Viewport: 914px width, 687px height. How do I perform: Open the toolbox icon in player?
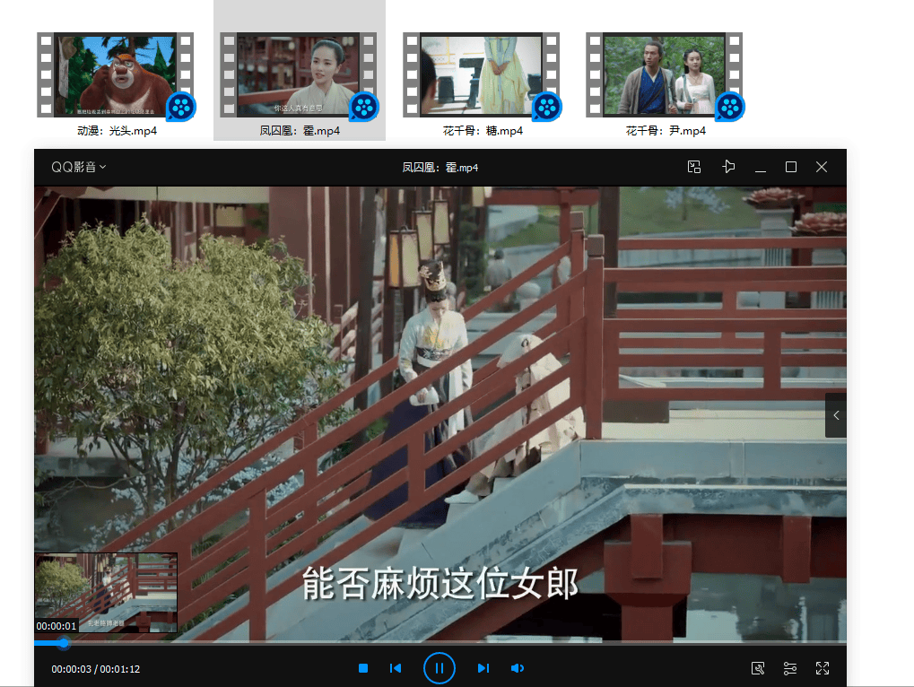click(758, 668)
